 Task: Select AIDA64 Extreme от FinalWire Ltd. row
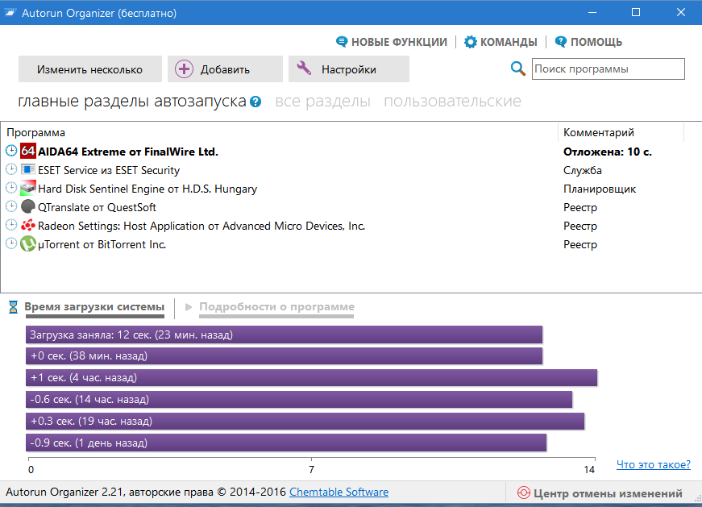(x=351, y=152)
